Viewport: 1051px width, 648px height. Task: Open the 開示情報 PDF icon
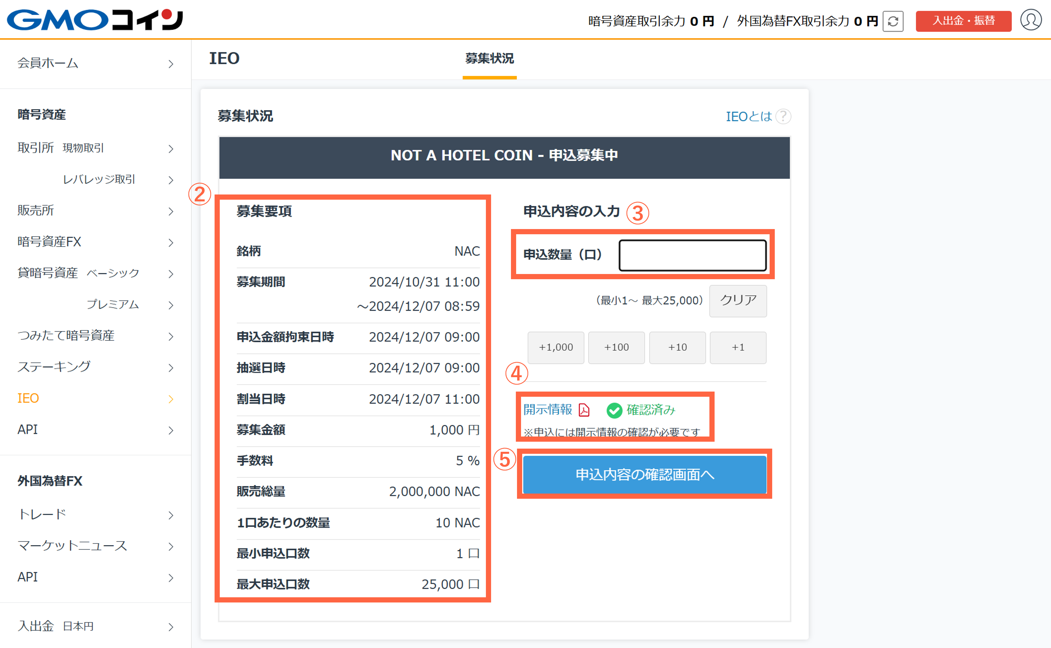click(x=584, y=410)
